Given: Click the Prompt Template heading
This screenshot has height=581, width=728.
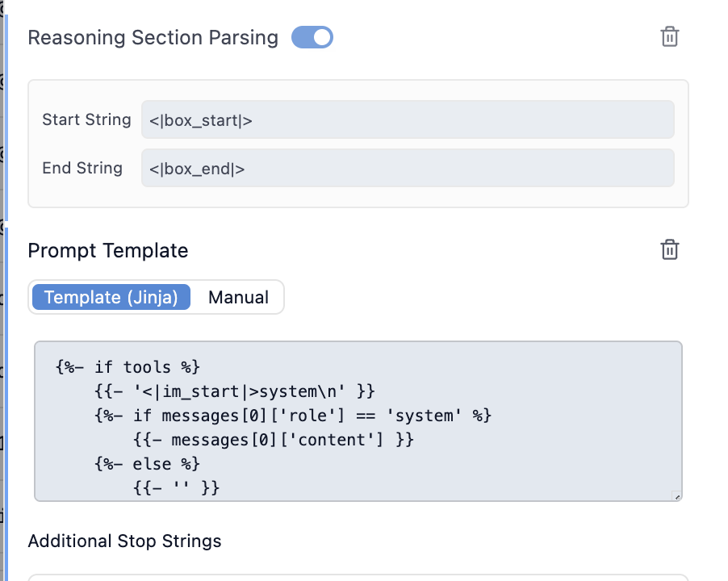Looking at the screenshot, I should click(x=108, y=251).
